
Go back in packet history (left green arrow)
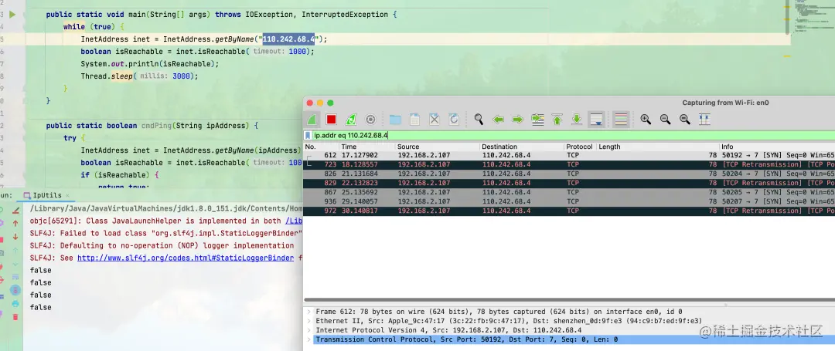tap(499, 120)
